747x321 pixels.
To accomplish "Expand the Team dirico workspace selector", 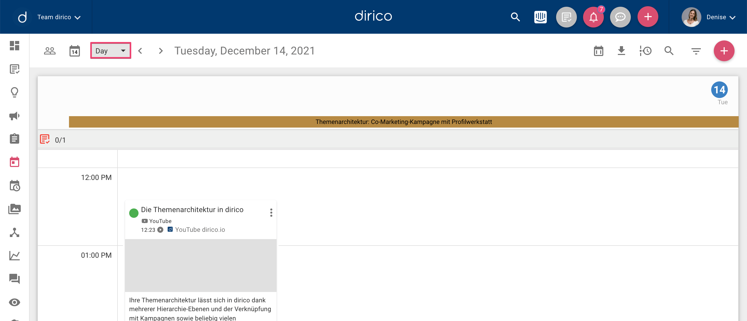I will (x=59, y=17).
